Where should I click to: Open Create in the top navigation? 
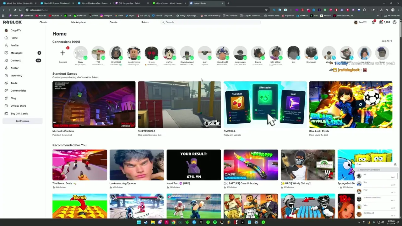[x=113, y=22]
